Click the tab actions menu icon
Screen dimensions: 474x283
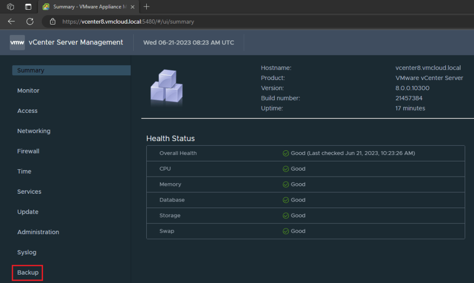click(28, 7)
